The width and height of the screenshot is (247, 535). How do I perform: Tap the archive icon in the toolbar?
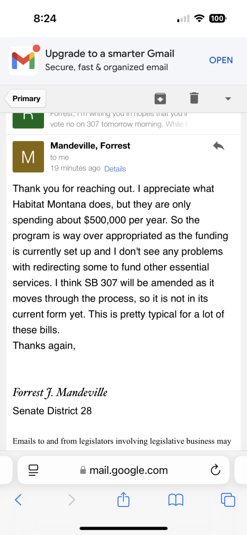[x=160, y=98]
